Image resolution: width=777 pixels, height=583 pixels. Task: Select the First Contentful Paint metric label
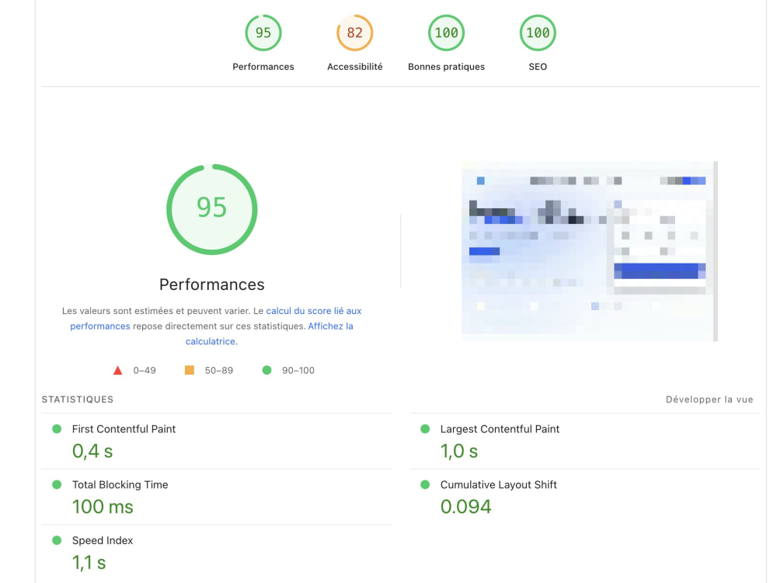124,429
